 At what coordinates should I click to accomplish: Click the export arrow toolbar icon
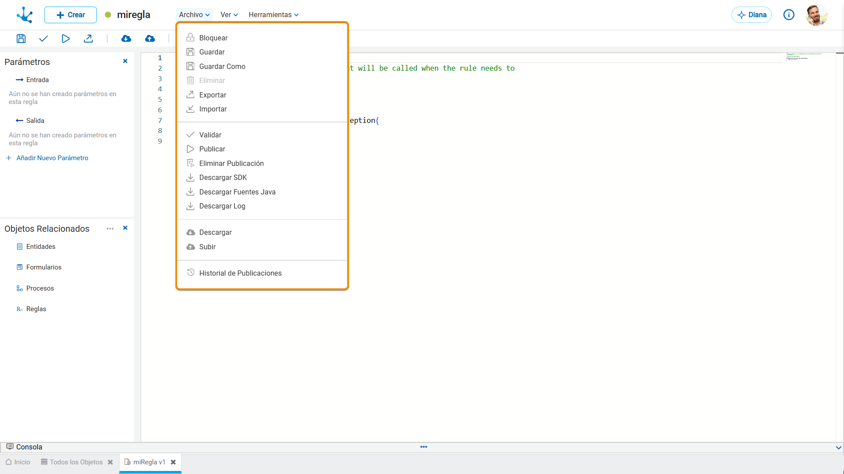coord(88,39)
